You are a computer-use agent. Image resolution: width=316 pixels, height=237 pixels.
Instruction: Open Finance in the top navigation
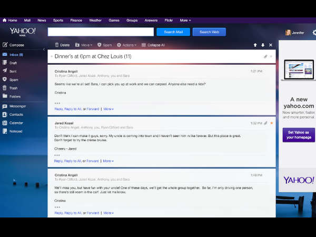[76, 20]
